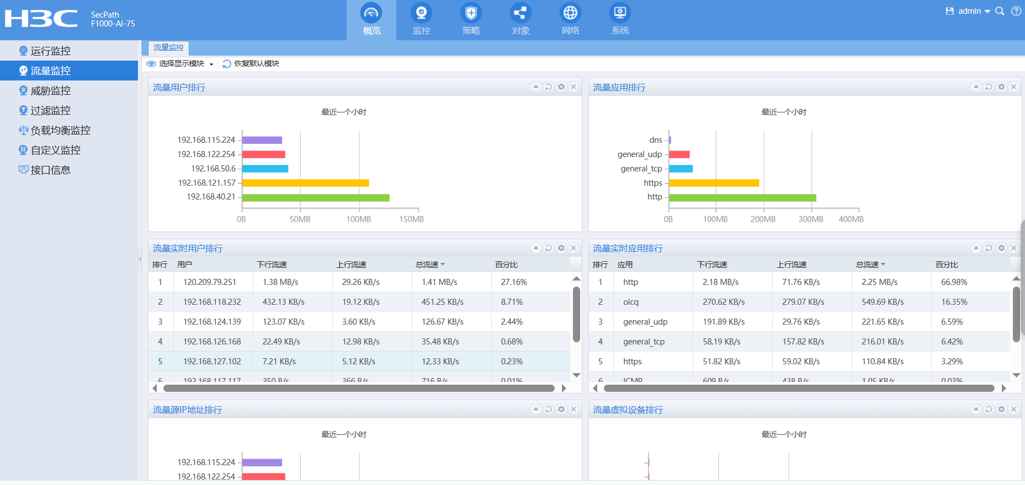1025x485 pixels.
Task: Click the help question mark icon
Action: 1016,11
